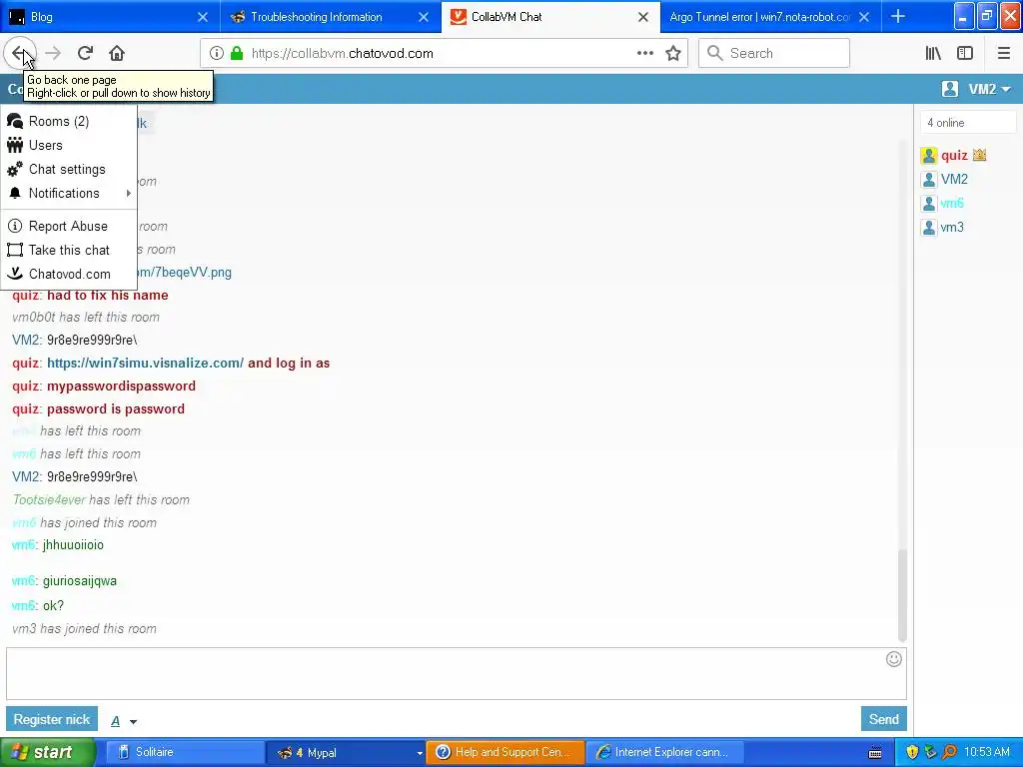Close the CollabVM Chat tab
1023x767 pixels.
643,17
